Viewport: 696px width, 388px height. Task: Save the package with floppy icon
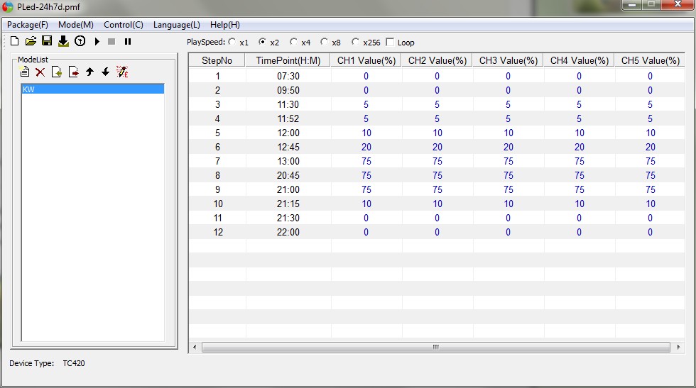[x=47, y=41]
